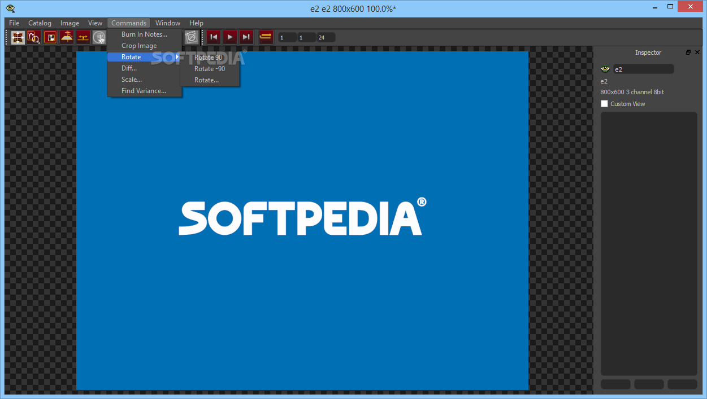707x399 pixels.
Task: Click the left blank button under Inspector
Action: (x=615, y=384)
